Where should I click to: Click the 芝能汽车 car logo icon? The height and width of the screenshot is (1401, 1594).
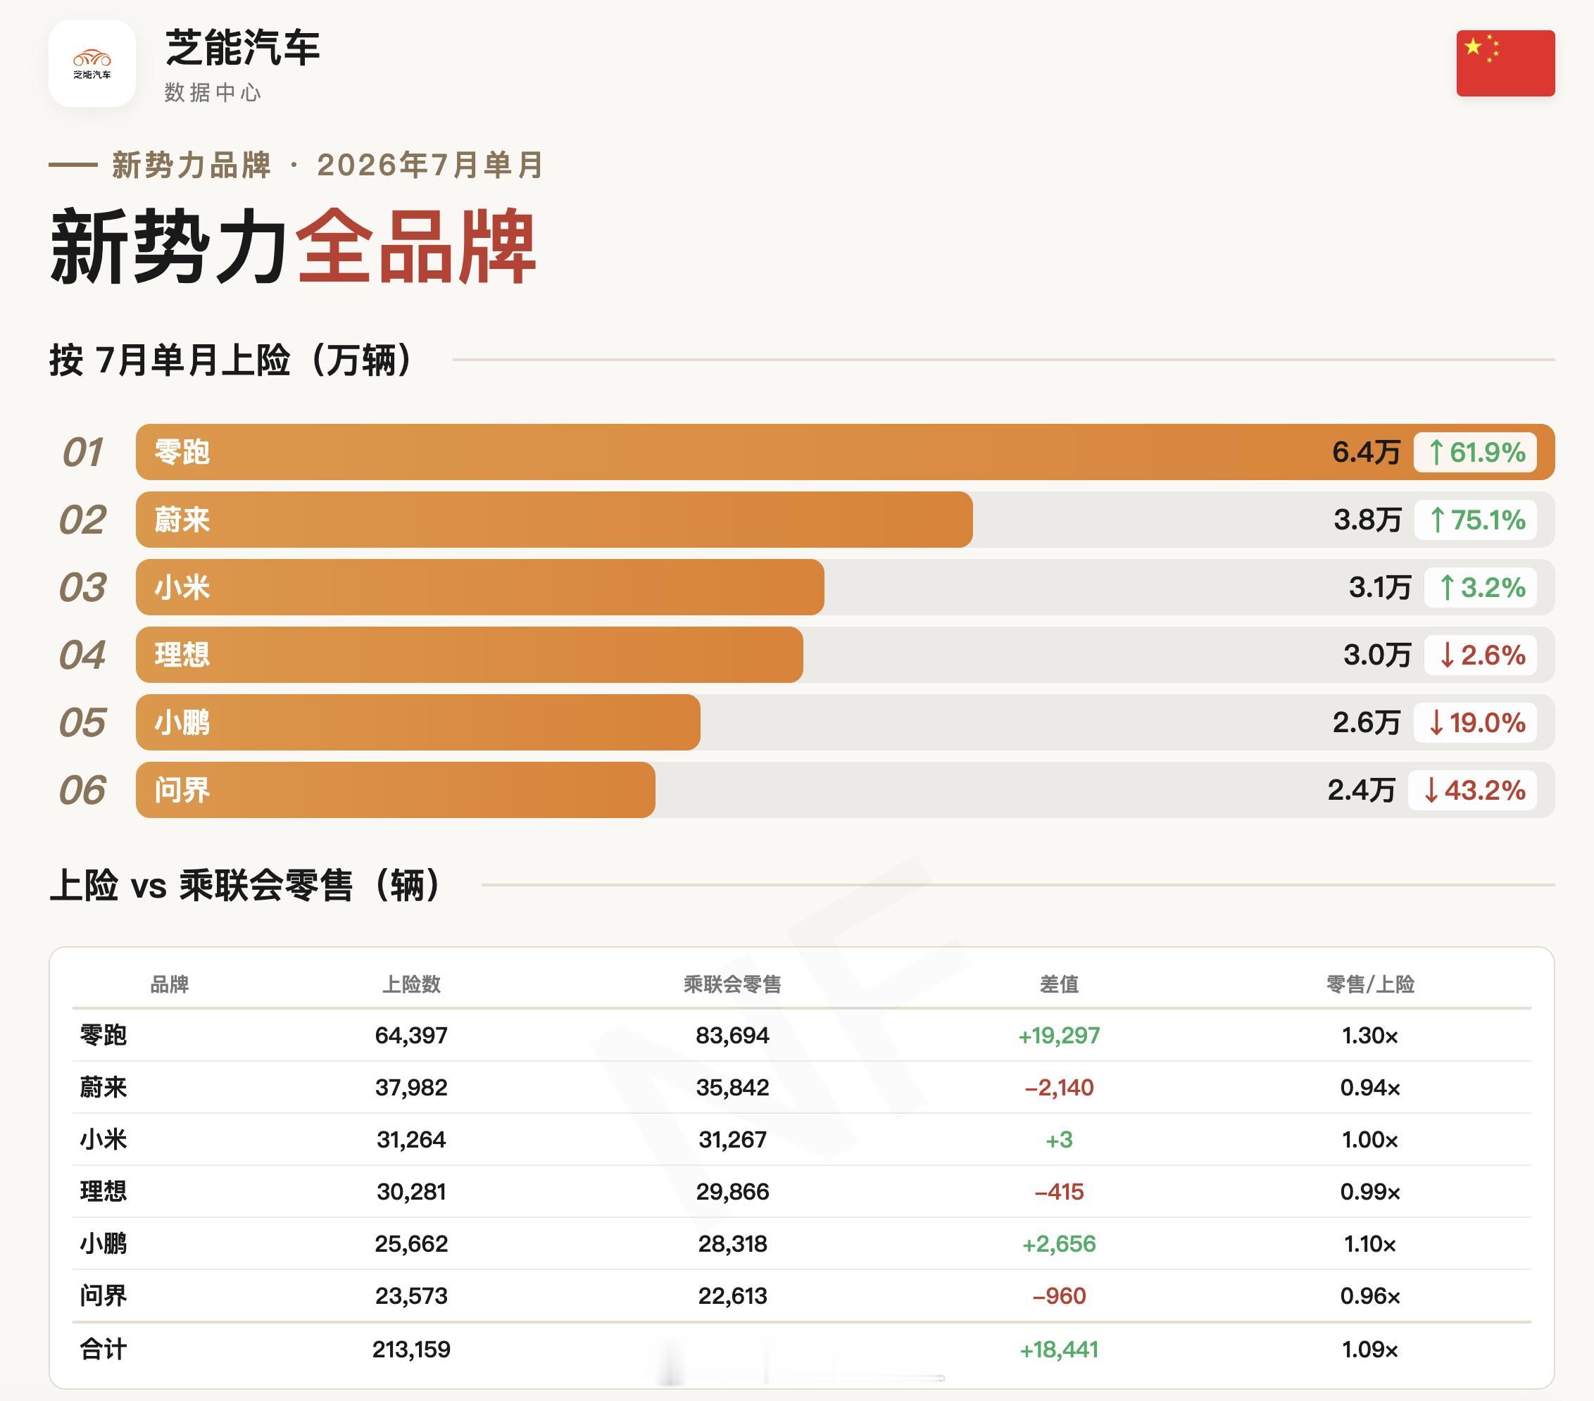[92, 63]
